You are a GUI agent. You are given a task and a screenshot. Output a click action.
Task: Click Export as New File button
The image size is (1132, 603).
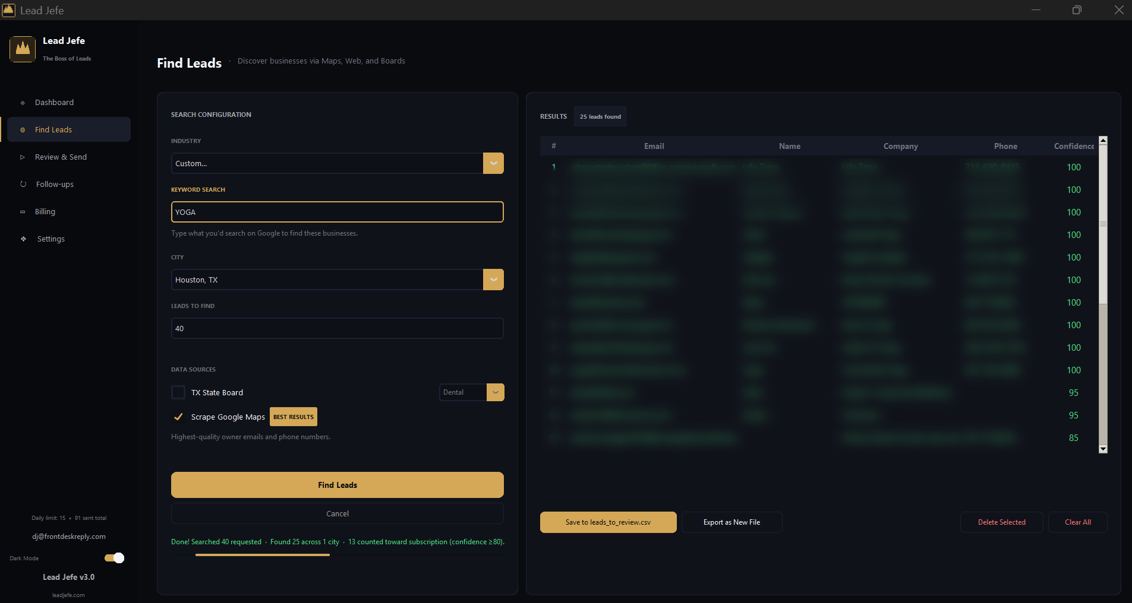(731, 522)
